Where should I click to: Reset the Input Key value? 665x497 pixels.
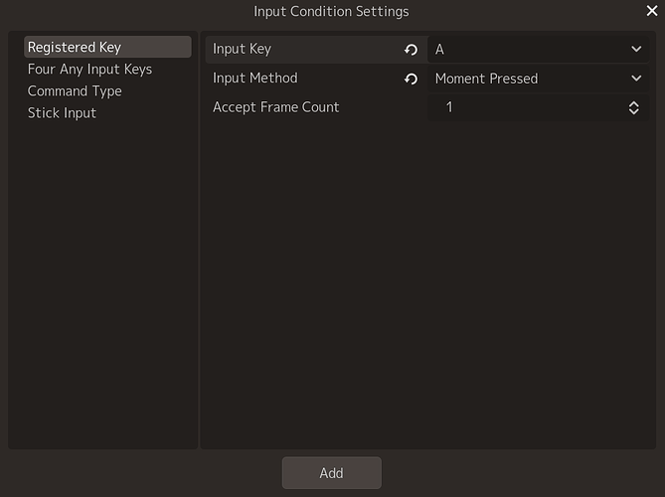pos(411,50)
